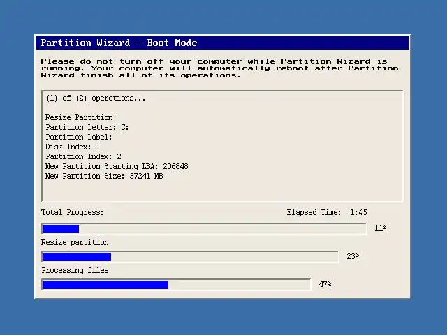Click the '(1) of (2) operations...' line

pyautogui.click(x=96, y=98)
